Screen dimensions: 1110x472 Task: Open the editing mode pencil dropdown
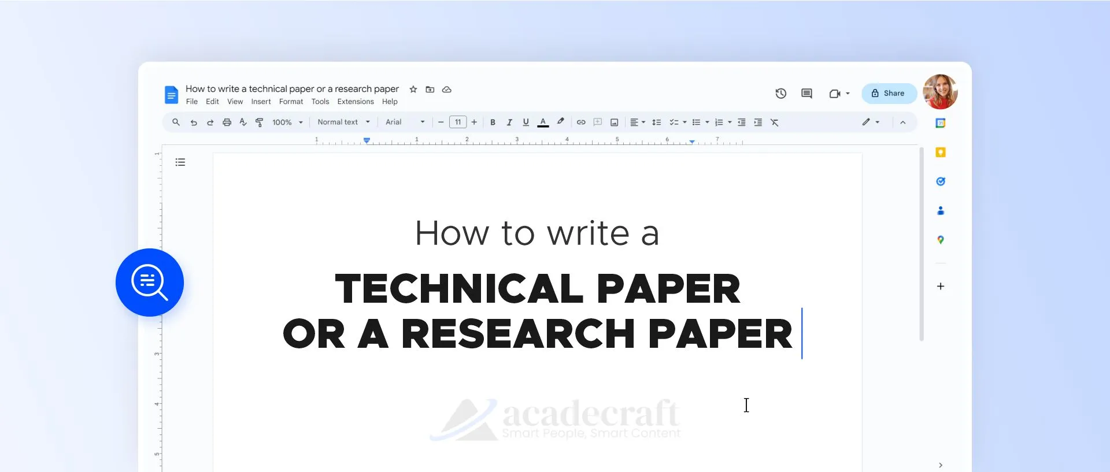click(x=871, y=122)
